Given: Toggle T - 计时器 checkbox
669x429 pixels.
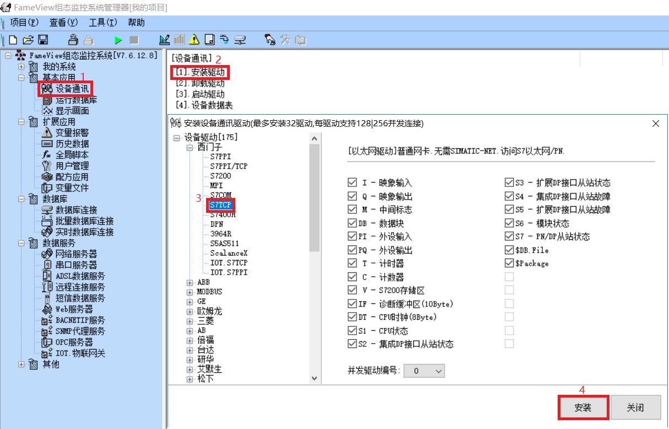Looking at the screenshot, I should coord(352,264).
